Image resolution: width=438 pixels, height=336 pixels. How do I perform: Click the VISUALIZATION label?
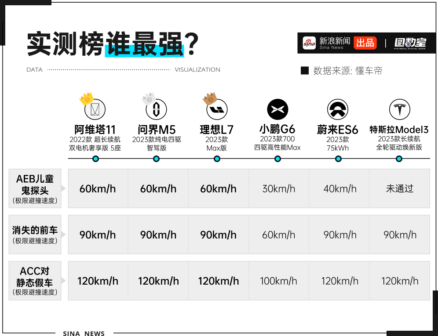(197, 70)
